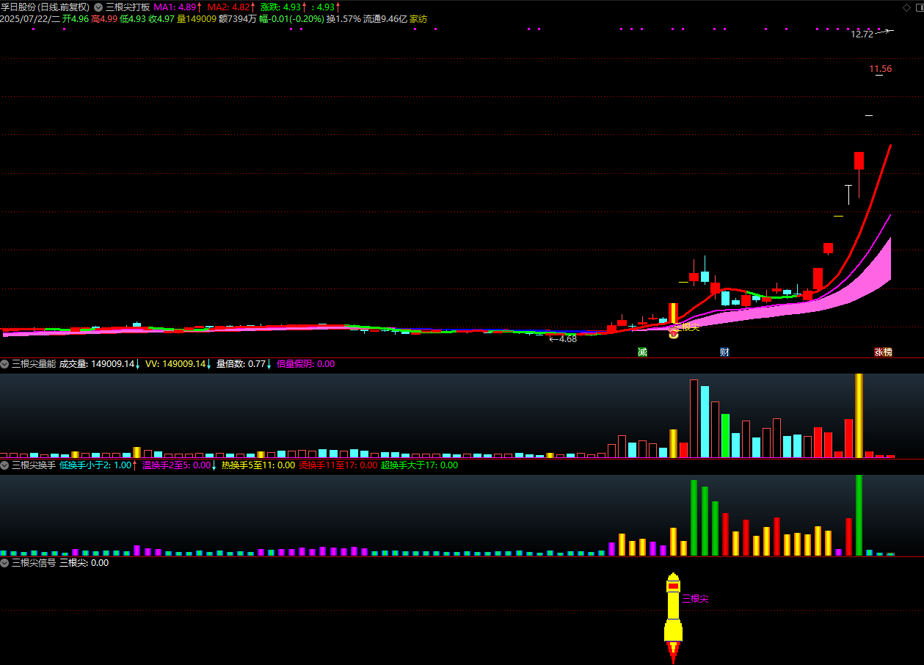
Task: Open the 三根尖信号 indicator dropdown arrow
Action: (x=5, y=563)
